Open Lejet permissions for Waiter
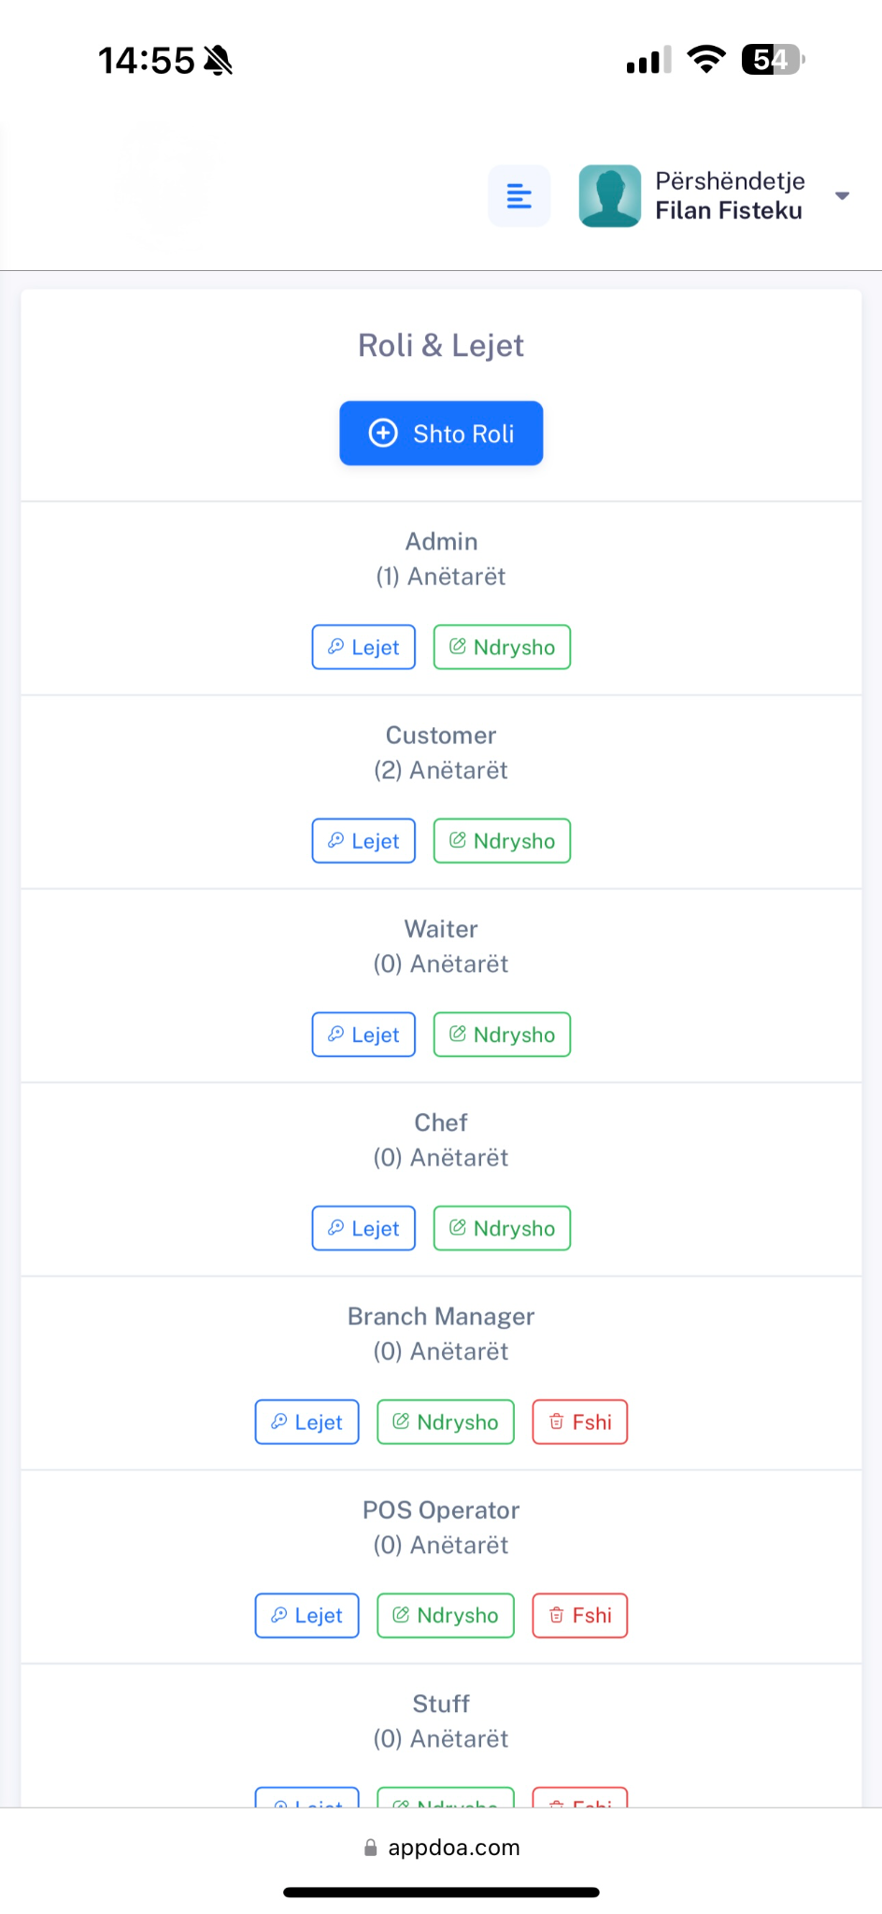The width and height of the screenshot is (882, 1914). (x=363, y=1035)
